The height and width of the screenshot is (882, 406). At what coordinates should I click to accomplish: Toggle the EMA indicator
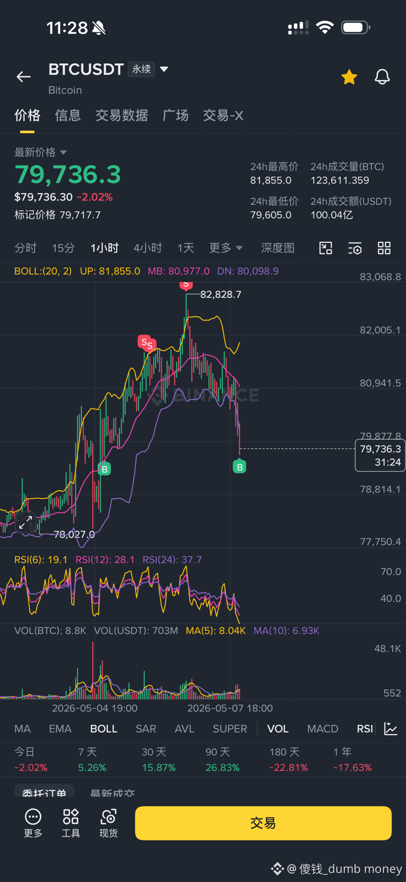pyautogui.click(x=60, y=729)
